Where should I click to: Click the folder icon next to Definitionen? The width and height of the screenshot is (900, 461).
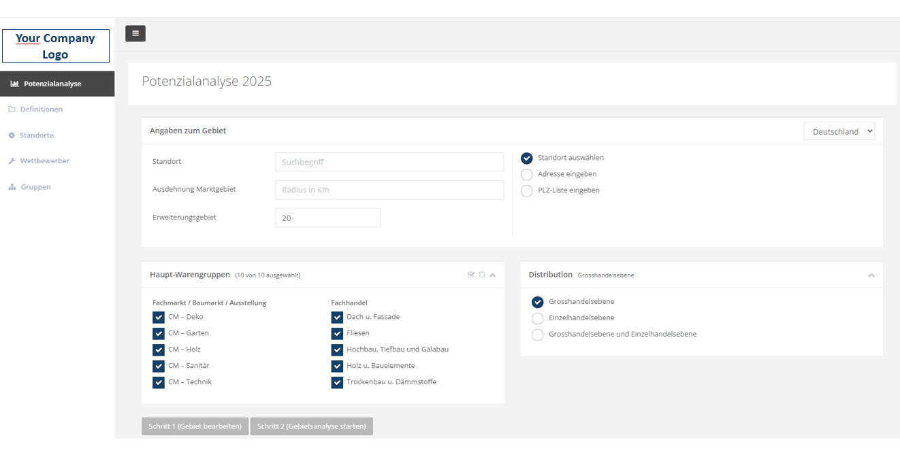pyautogui.click(x=12, y=109)
